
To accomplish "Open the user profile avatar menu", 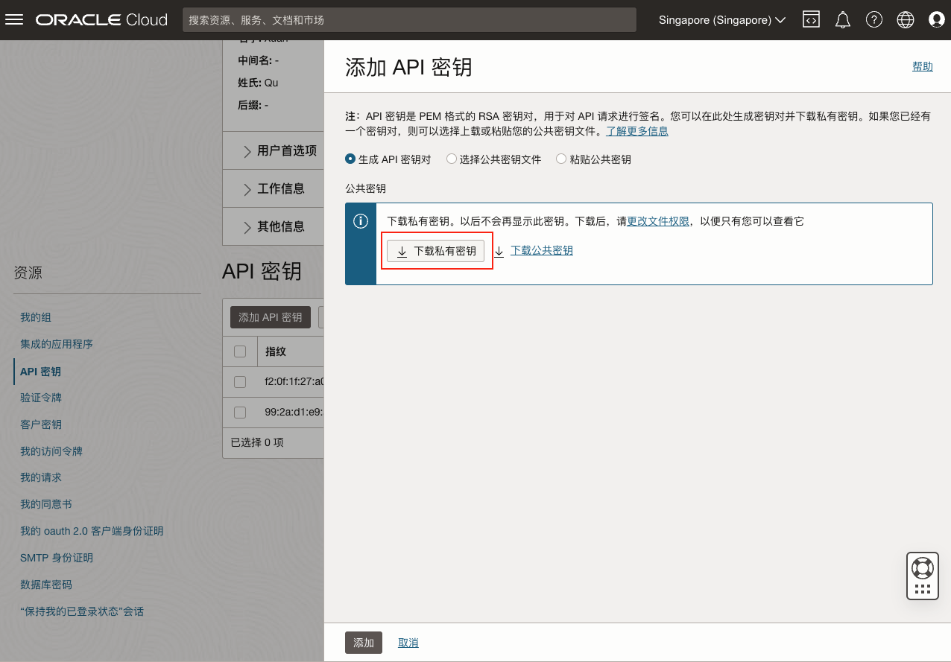I will [937, 20].
